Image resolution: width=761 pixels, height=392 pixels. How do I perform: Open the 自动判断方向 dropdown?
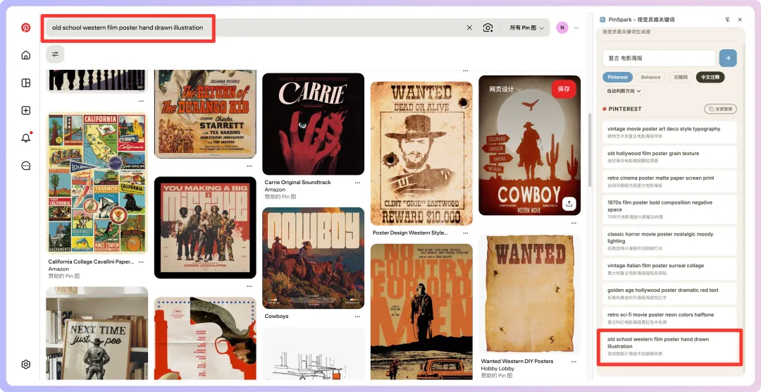[x=623, y=91]
